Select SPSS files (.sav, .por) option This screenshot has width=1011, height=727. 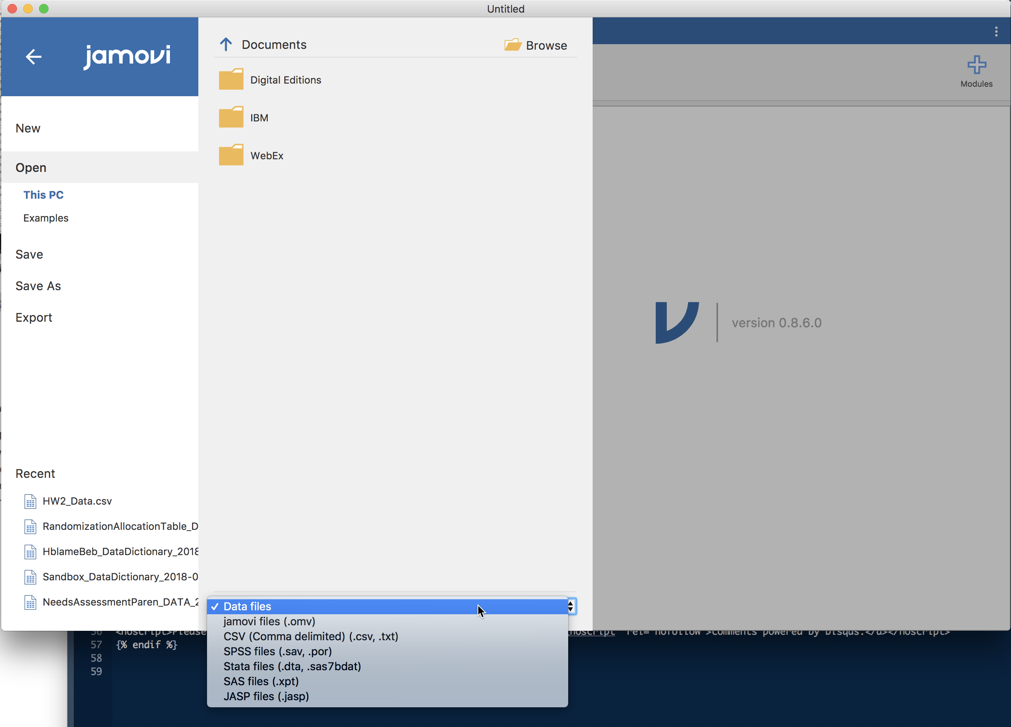click(279, 651)
